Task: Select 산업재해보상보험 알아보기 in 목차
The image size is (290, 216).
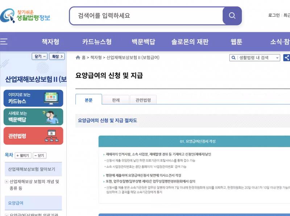Action: (33, 169)
